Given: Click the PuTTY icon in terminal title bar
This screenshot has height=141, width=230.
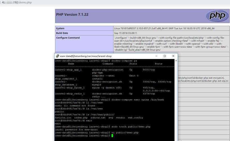Looking at the screenshot, I should click(x=57, y=56).
